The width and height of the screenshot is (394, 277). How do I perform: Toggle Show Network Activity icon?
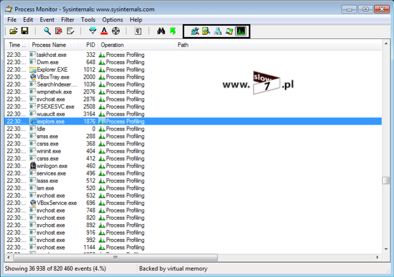point(217,31)
